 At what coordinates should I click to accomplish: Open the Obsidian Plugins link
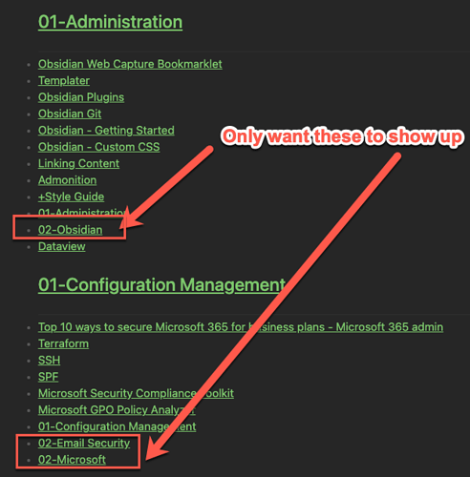coord(81,97)
